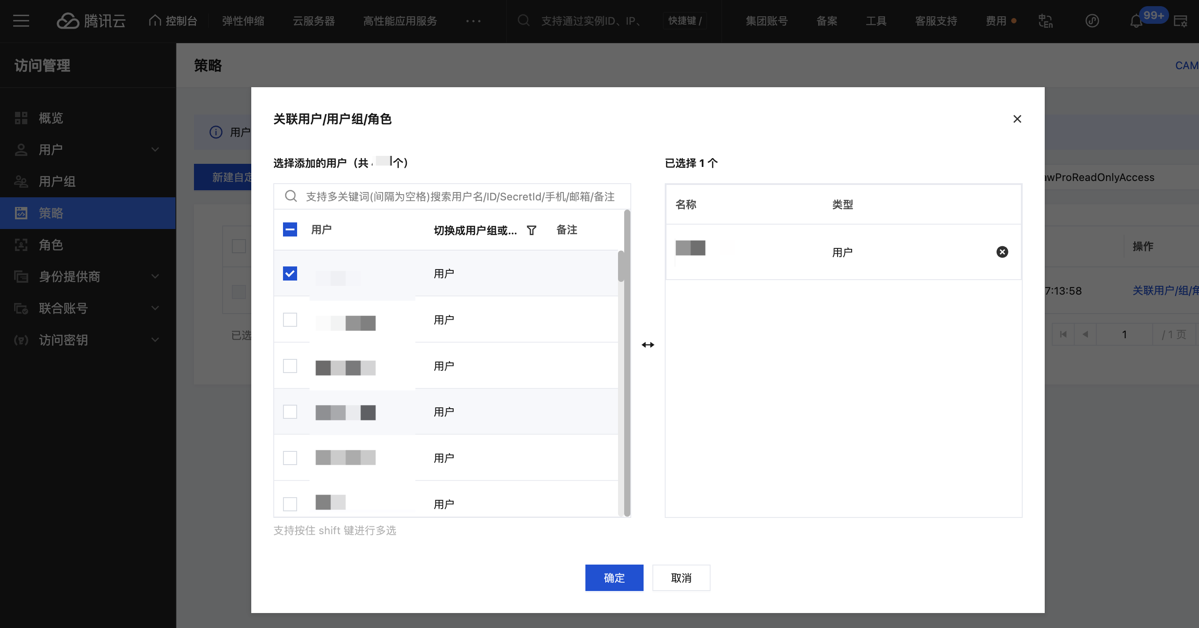Viewport: 1199px width, 628px height.
Task: Check the second user row checkbox
Action: coord(290,319)
